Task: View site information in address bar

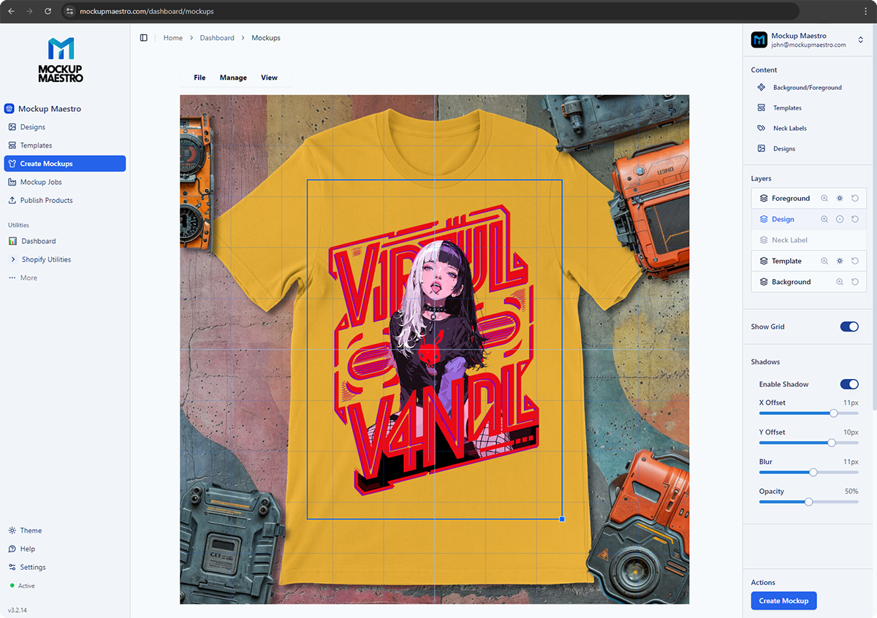Action: coord(69,12)
